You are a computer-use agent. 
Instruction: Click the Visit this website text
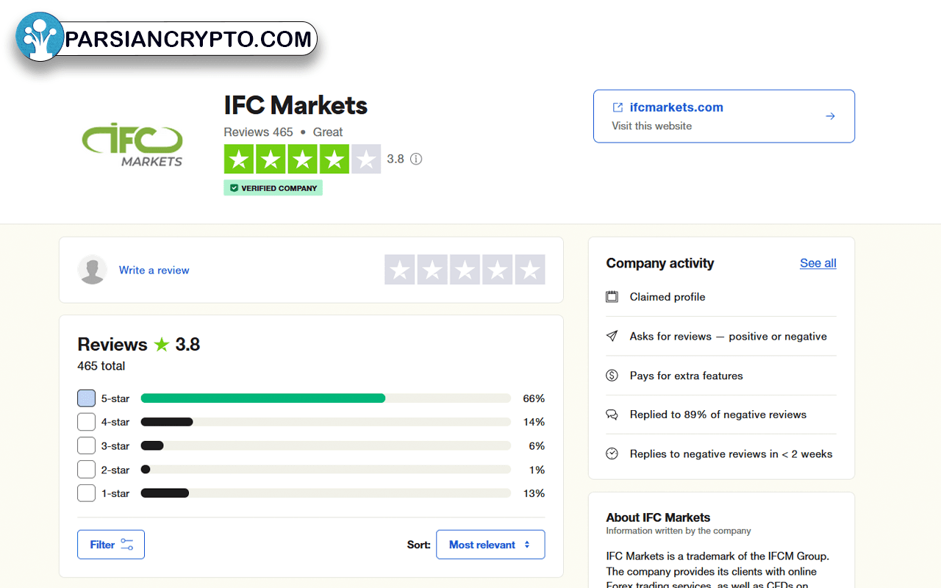[651, 126]
